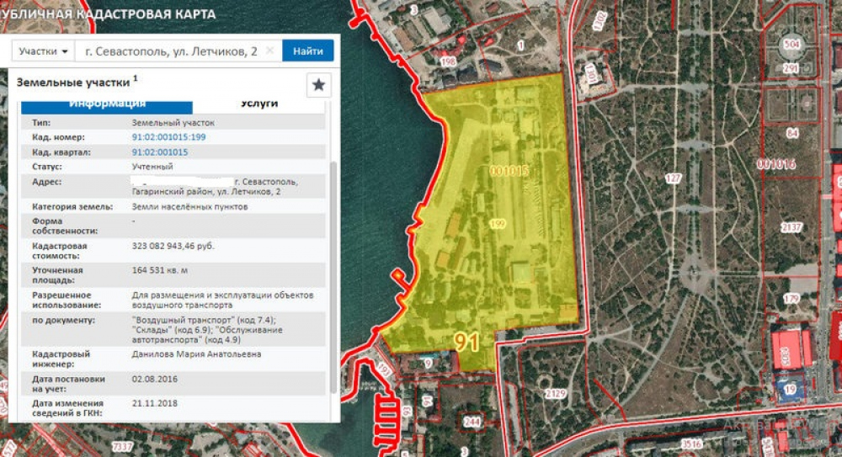Switch to the Информация tab
Screen dimensions: 842x457
(107, 104)
